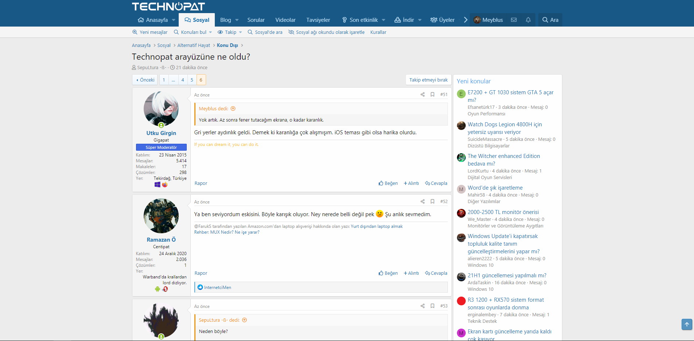Go to the Önceki page
This screenshot has height=341, width=694.
(145, 80)
